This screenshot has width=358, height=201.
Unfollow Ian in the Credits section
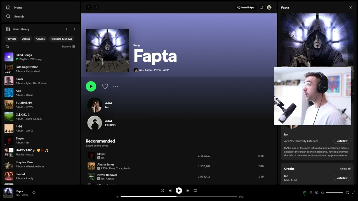342,178
